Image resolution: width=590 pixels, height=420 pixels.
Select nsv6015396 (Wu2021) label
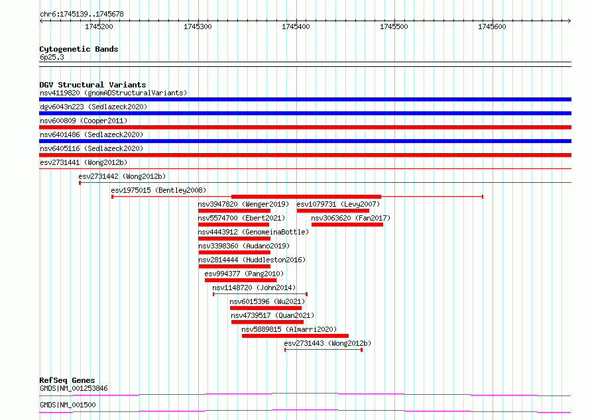click(x=267, y=301)
